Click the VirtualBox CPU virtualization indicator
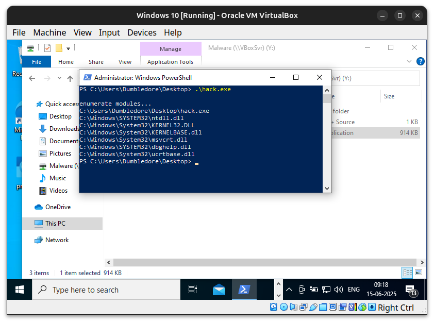Screen dimensions: 434x323 (353, 307)
